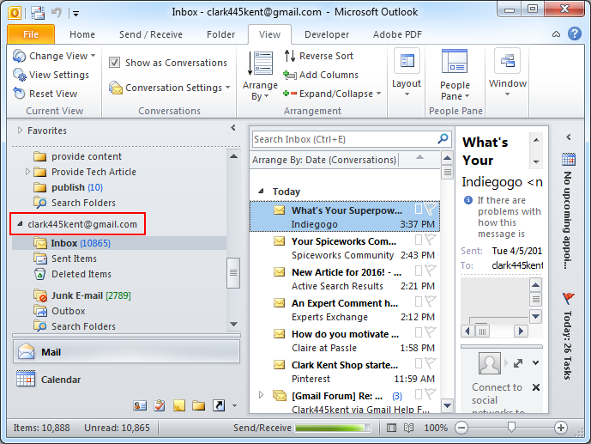Open Tasks via bottom icon
Viewport: 591px width, 444px height.
(x=160, y=405)
